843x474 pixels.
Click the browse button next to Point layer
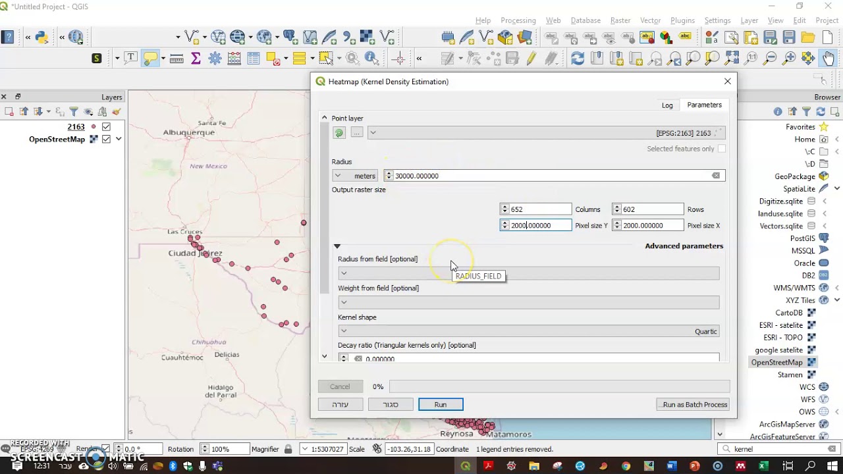(356, 132)
